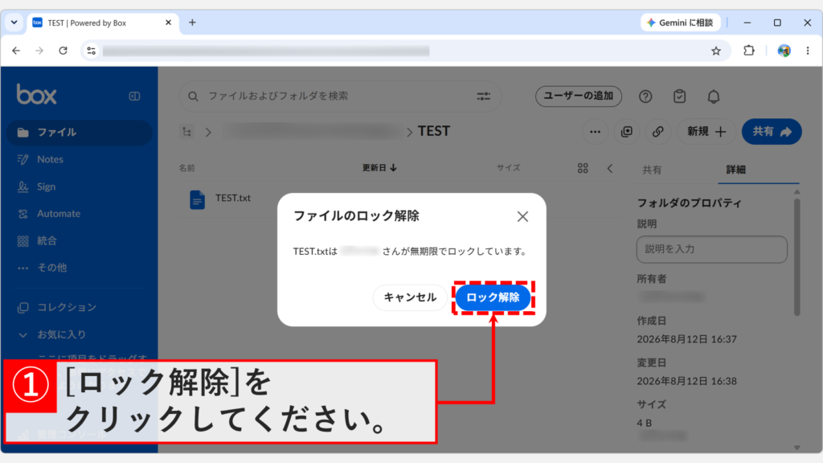Click the collection add icon next to ellipsis
Screen dimensions: 823x463
click(x=627, y=132)
